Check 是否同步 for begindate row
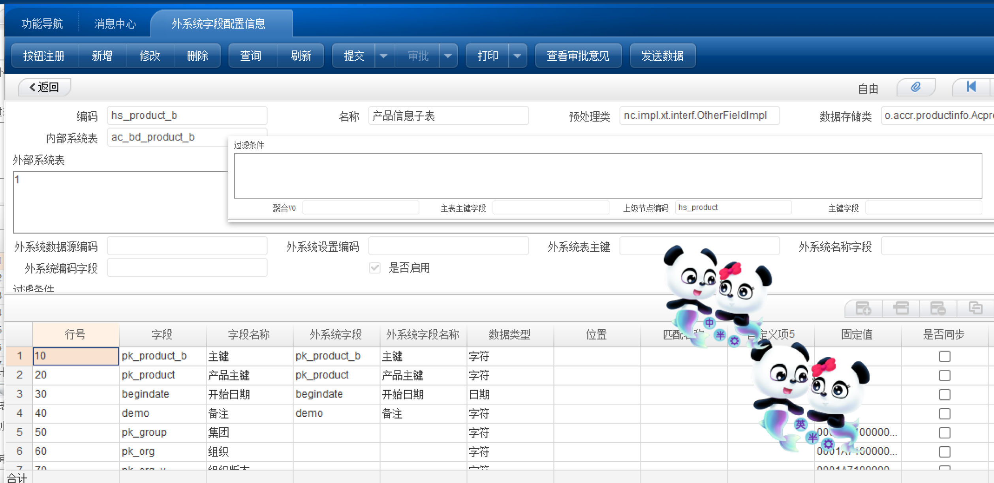 point(944,395)
